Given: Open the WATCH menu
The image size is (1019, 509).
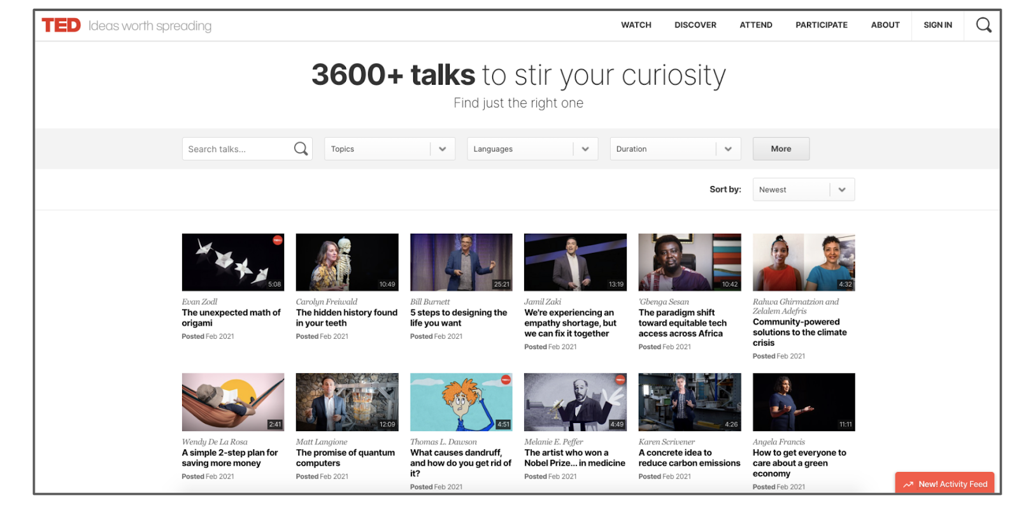Looking at the screenshot, I should tap(636, 25).
